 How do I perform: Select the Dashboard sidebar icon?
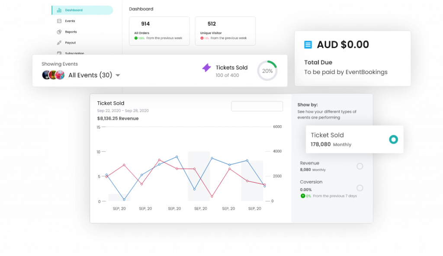[x=59, y=10]
